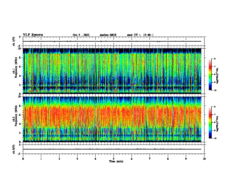230x178 pixels.
Task: Select the "ch.3(V)" axis label
Action: [14, 149]
